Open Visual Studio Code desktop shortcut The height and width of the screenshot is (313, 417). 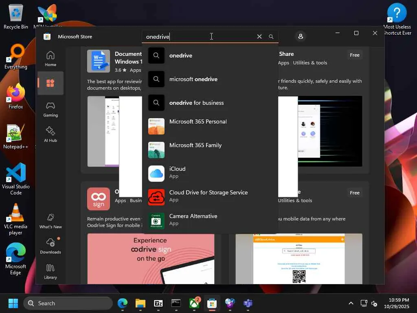tap(16, 179)
